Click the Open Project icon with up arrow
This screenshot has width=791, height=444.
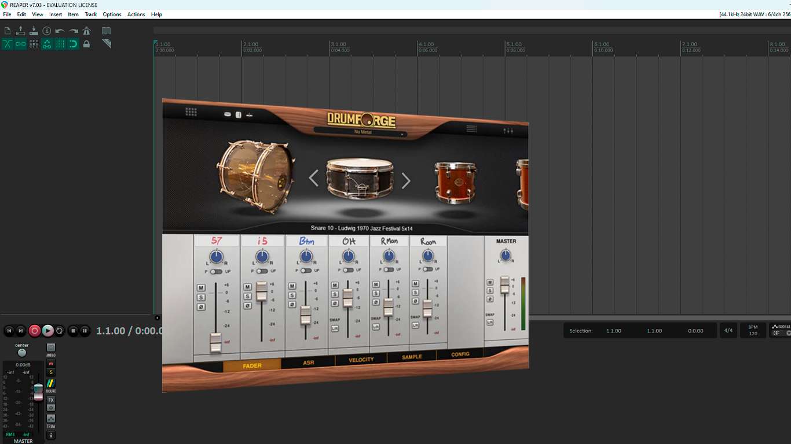tap(21, 31)
